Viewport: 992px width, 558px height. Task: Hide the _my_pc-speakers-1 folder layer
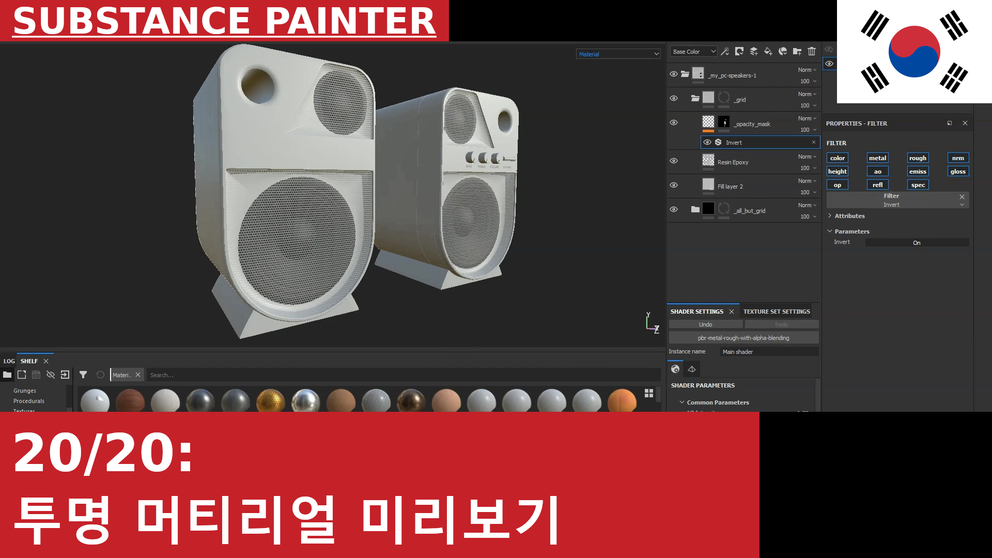[674, 74]
